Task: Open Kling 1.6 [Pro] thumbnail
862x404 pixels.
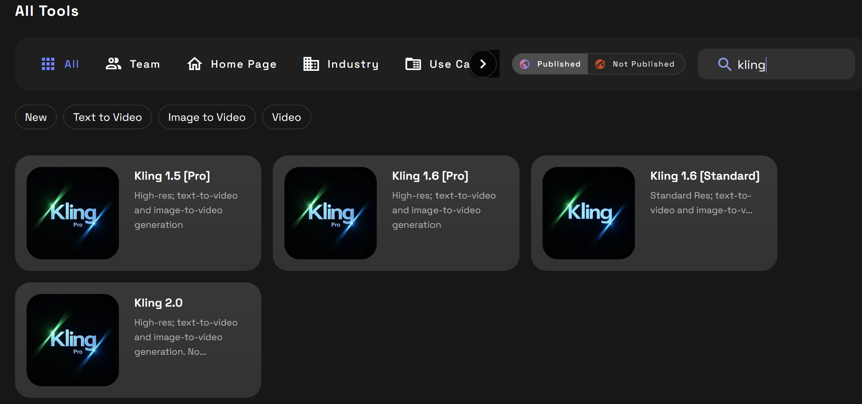Action: (x=331, y=213)
